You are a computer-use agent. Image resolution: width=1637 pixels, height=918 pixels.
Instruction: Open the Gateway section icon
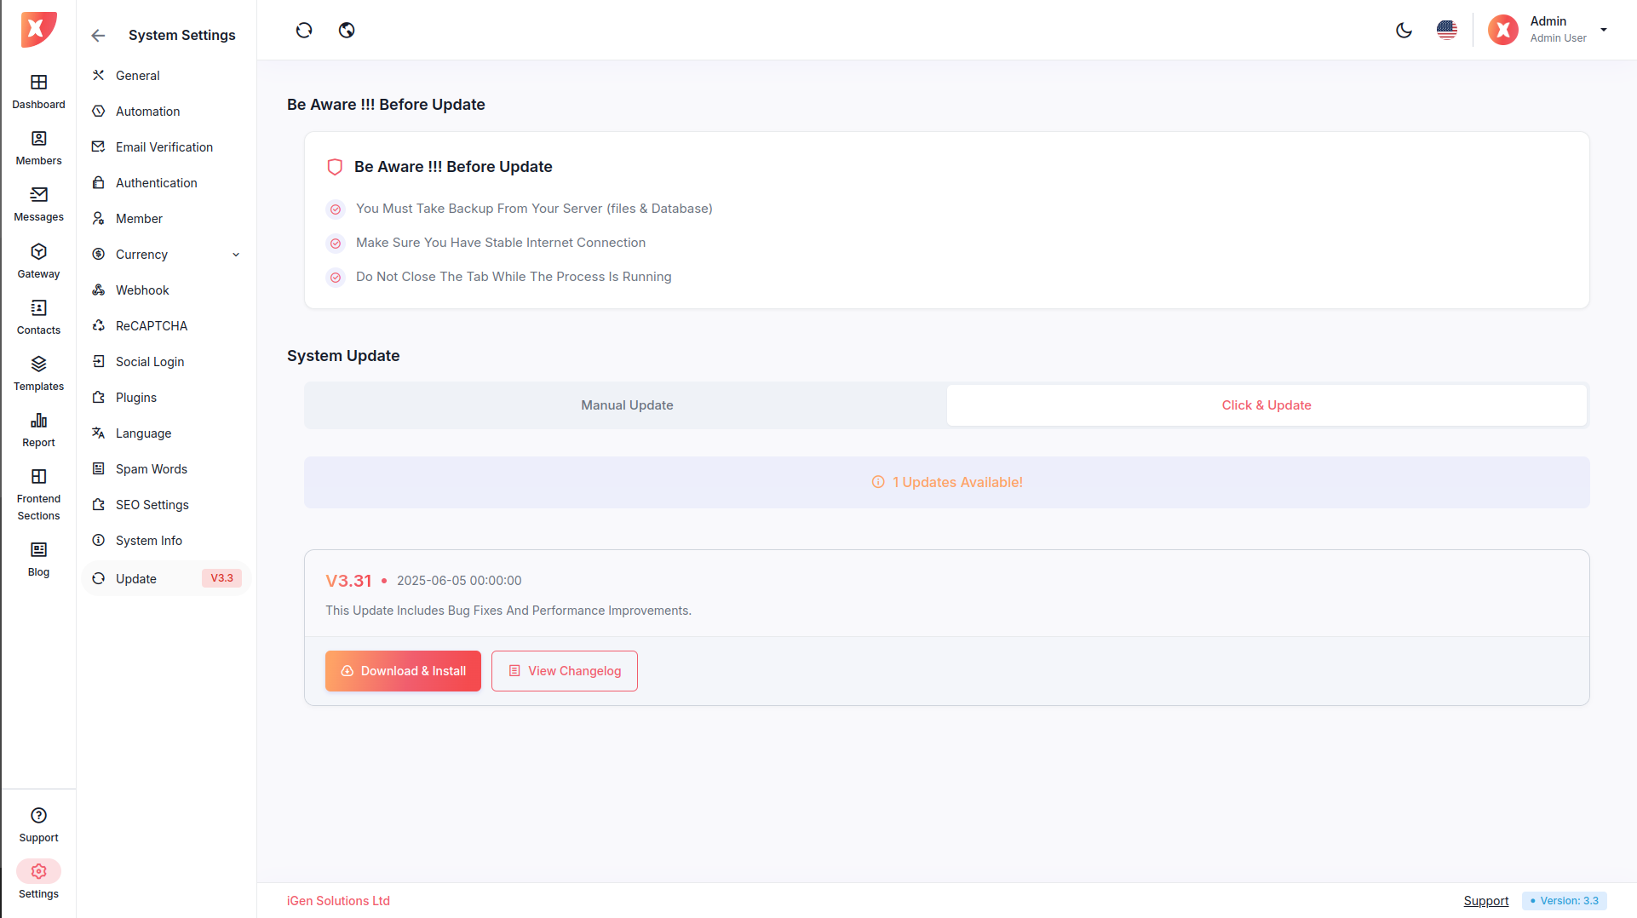[38, 252]
